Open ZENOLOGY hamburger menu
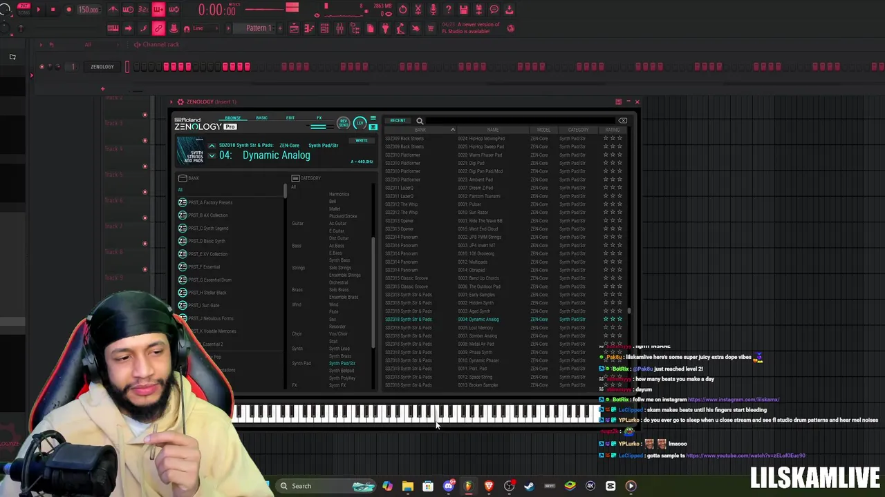Viewport: 885px width, 497px height. (373, 118)
